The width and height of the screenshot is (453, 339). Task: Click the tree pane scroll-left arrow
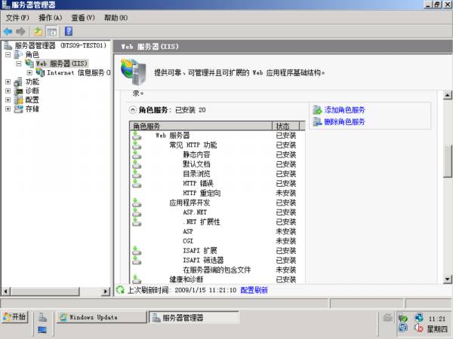[x=5, y=292]
